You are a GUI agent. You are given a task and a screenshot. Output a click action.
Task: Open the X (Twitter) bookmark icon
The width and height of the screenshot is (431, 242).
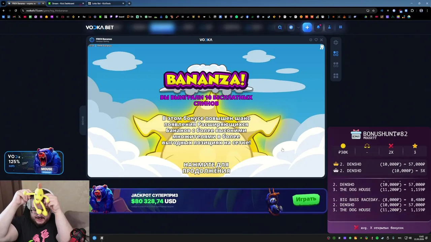click(x=19, y=17)
